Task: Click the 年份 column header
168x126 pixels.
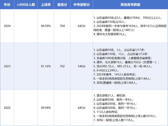Action: click(x=7, y=5)
